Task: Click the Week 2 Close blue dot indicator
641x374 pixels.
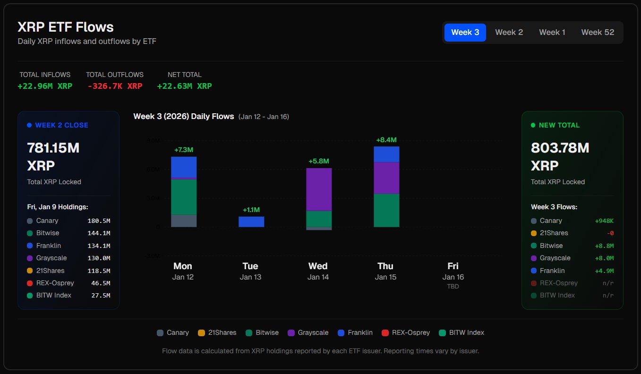Action: (29, 125)
